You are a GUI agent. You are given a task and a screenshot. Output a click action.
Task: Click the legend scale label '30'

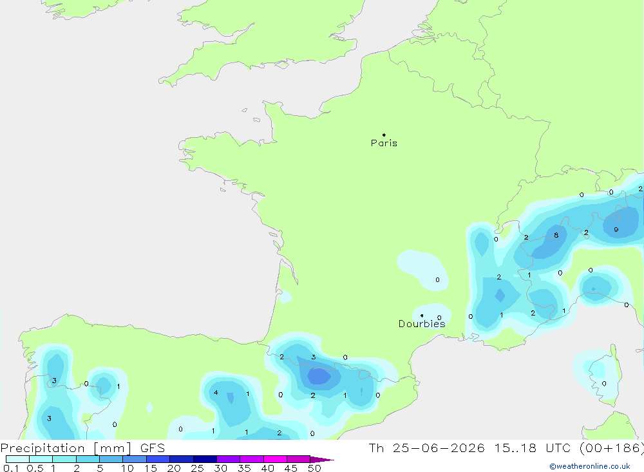click(x=221, y=468)
